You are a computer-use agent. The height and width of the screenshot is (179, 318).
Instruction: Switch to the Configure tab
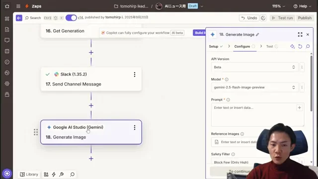coord(244,46)
